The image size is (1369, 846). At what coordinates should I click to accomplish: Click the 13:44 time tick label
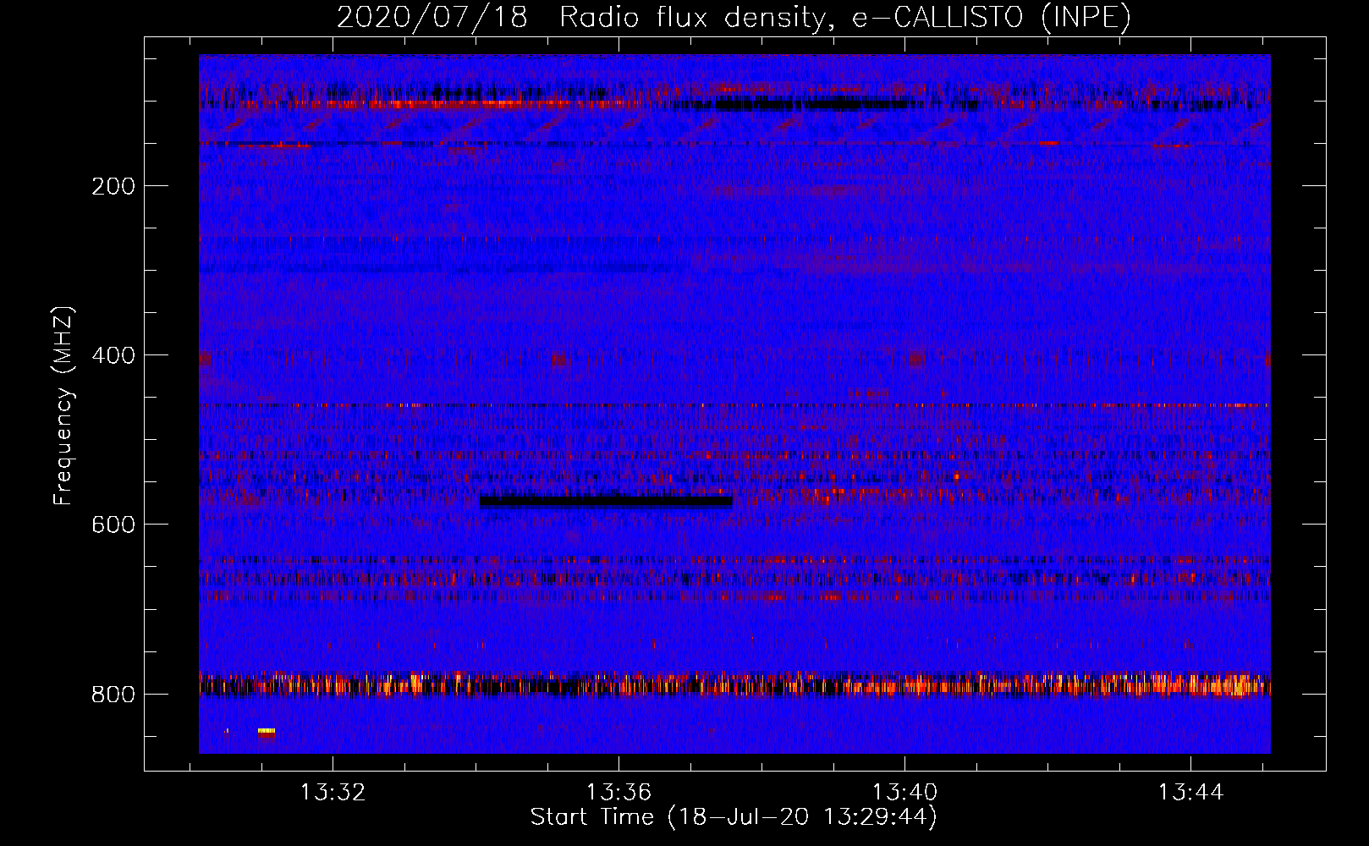[x=1191, y=793]
